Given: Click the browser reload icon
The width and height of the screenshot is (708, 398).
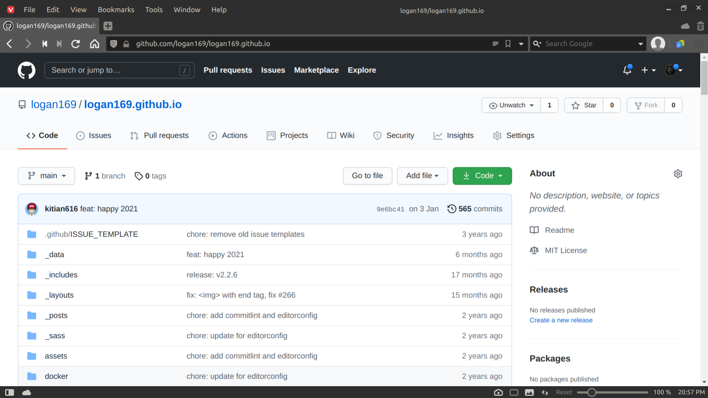Looking at the screenshot, I should point(76,44).
